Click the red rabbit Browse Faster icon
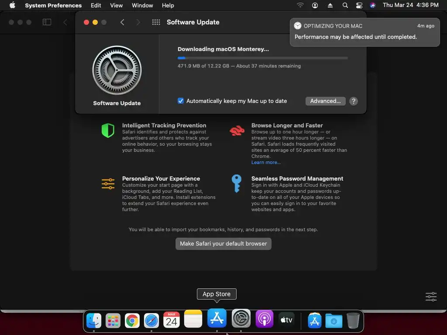Image resolution: width=447 pixels, height=335 pixels. pos(237,130)
